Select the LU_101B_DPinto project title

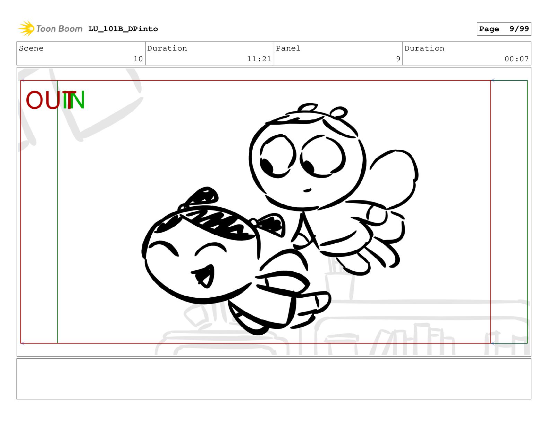point(123,29)
